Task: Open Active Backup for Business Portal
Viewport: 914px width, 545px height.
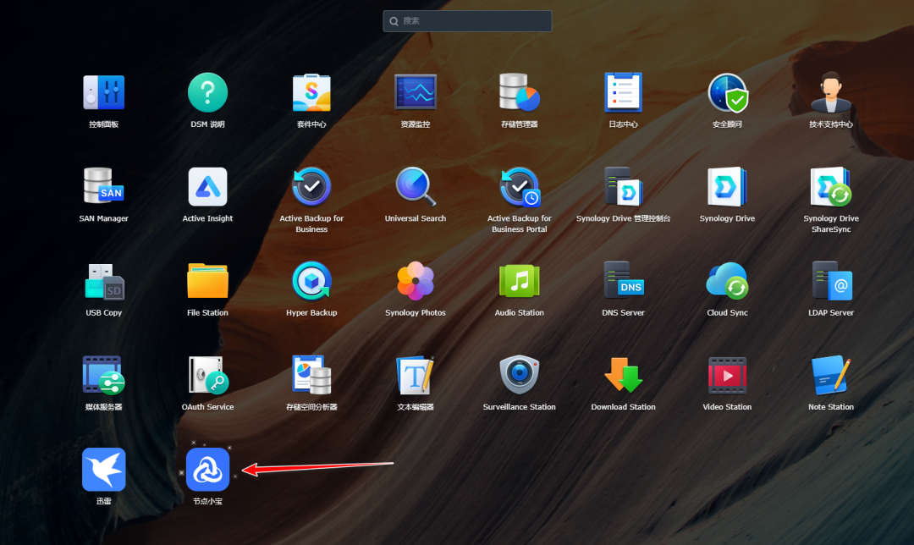Action: pos(520,186)
